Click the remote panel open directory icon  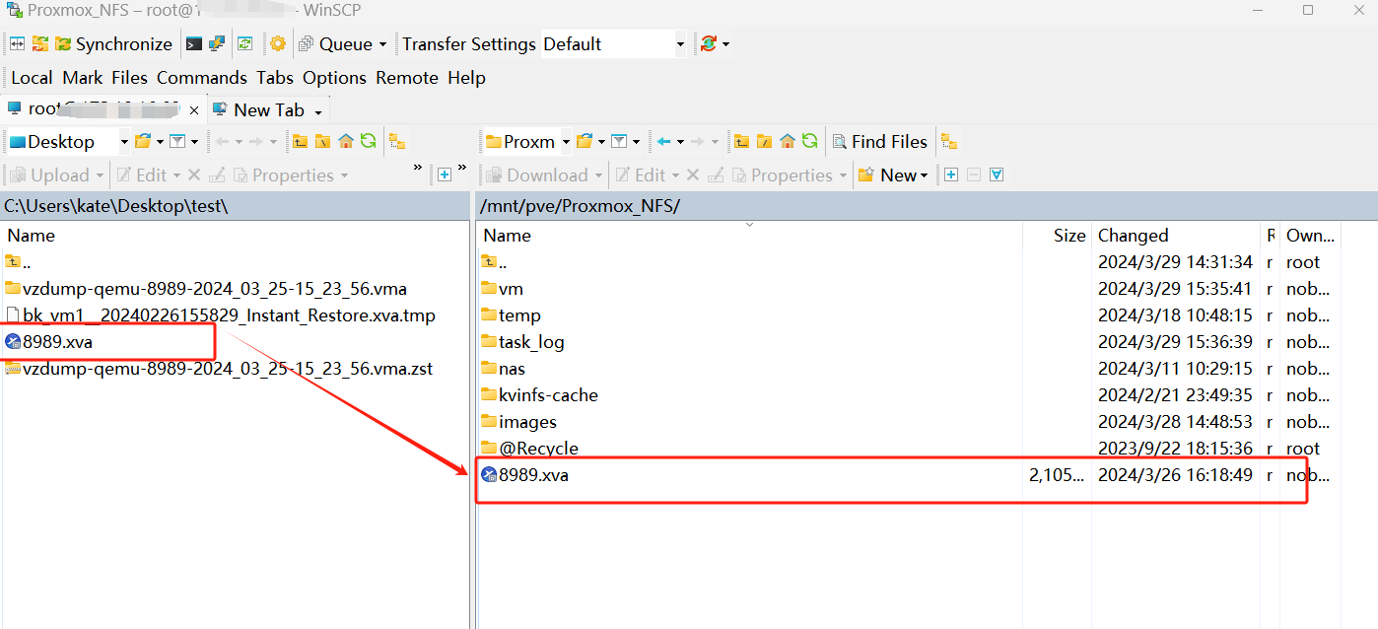(585, 142)
